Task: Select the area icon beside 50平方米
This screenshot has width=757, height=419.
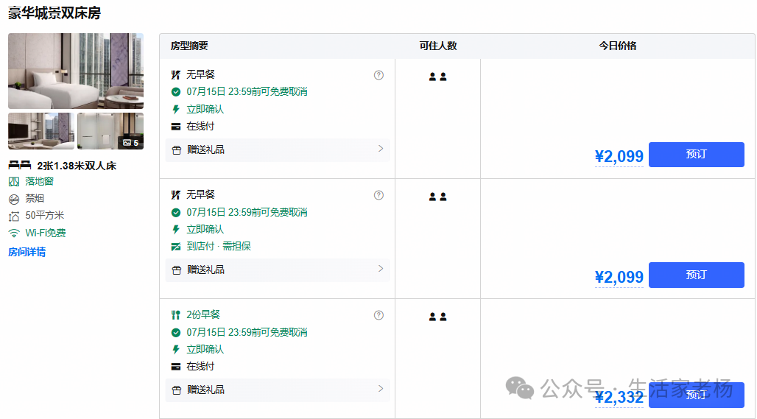Action: click(14, 216)
